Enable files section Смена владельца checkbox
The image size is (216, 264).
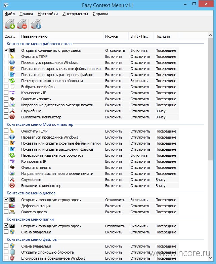(x=6, y=246)
